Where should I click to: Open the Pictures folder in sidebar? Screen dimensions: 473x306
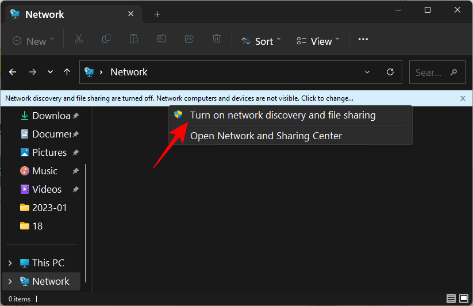point(49,152)
